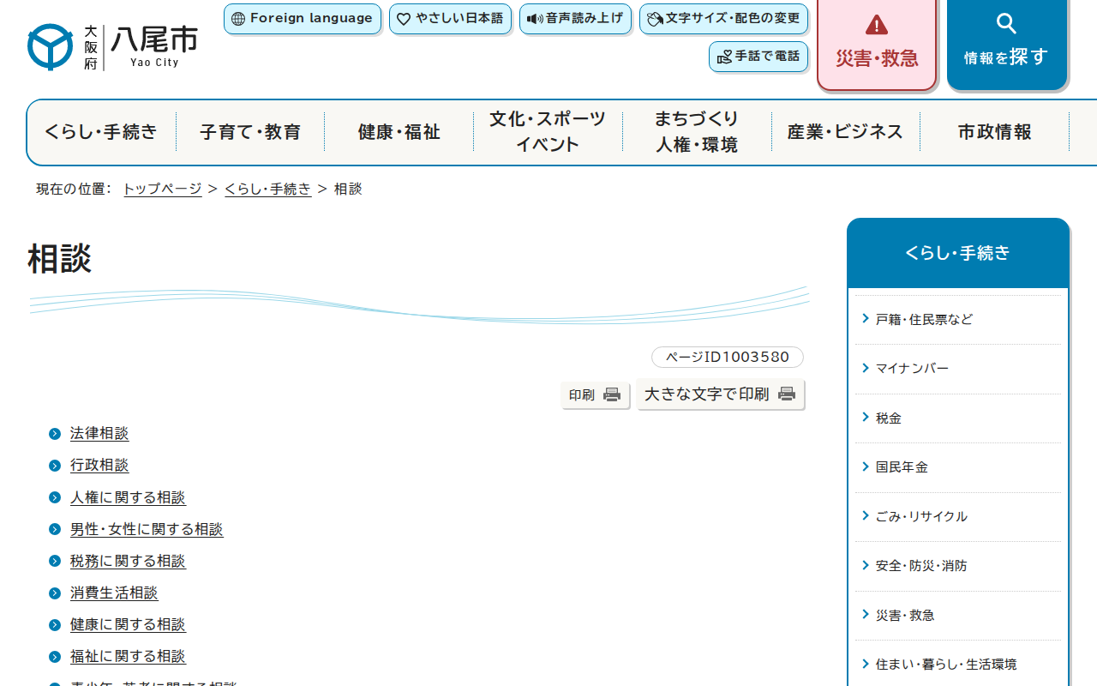Screen dimensions: 1097x686
Task: Click the chevron beside 国民年金
Action: (x=866, y=466)
